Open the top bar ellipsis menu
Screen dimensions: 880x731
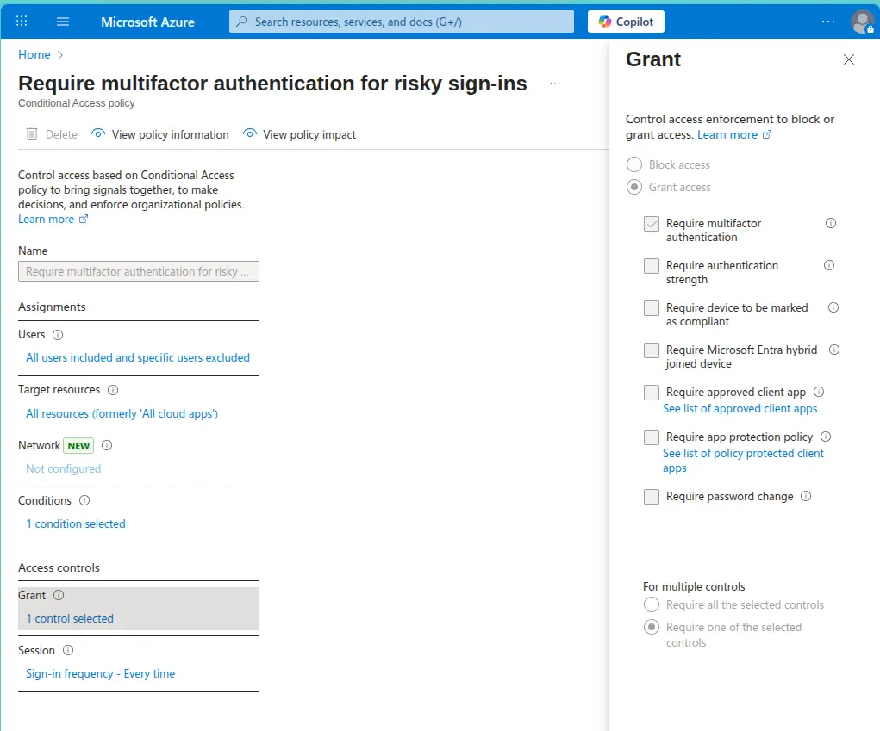(827, 22)
